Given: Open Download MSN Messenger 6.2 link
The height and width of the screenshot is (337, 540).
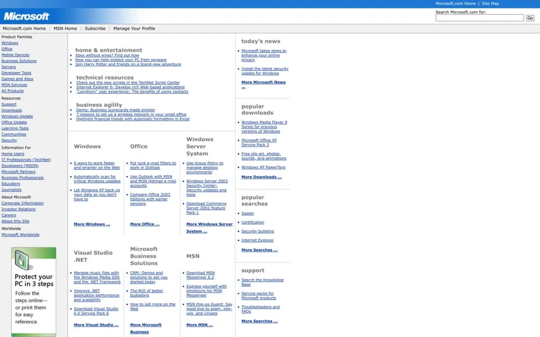Looking at the screenshot, I should click(x=200, y=275).
